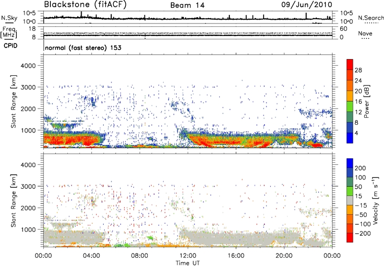Click the 'Power [dB]' color bar label
Viewport: 384px width, 266px height.
click(x=366, y=101)
